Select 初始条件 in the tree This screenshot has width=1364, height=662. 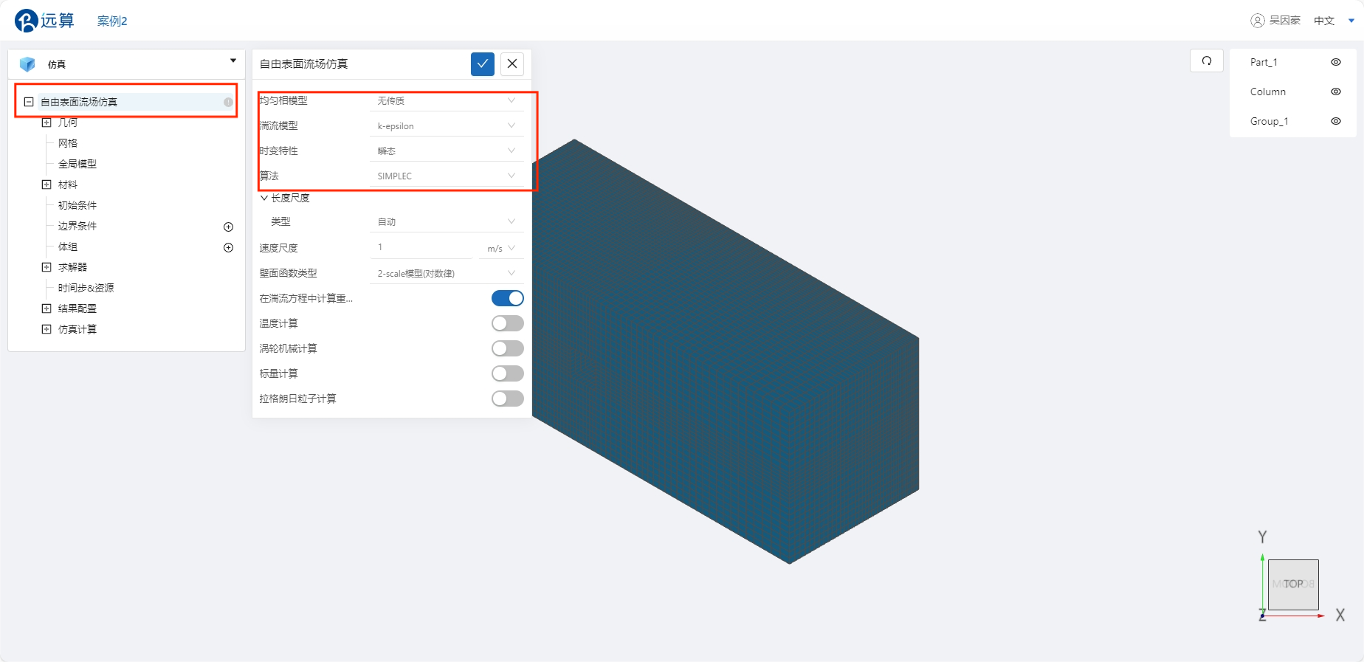coord(77,205)
